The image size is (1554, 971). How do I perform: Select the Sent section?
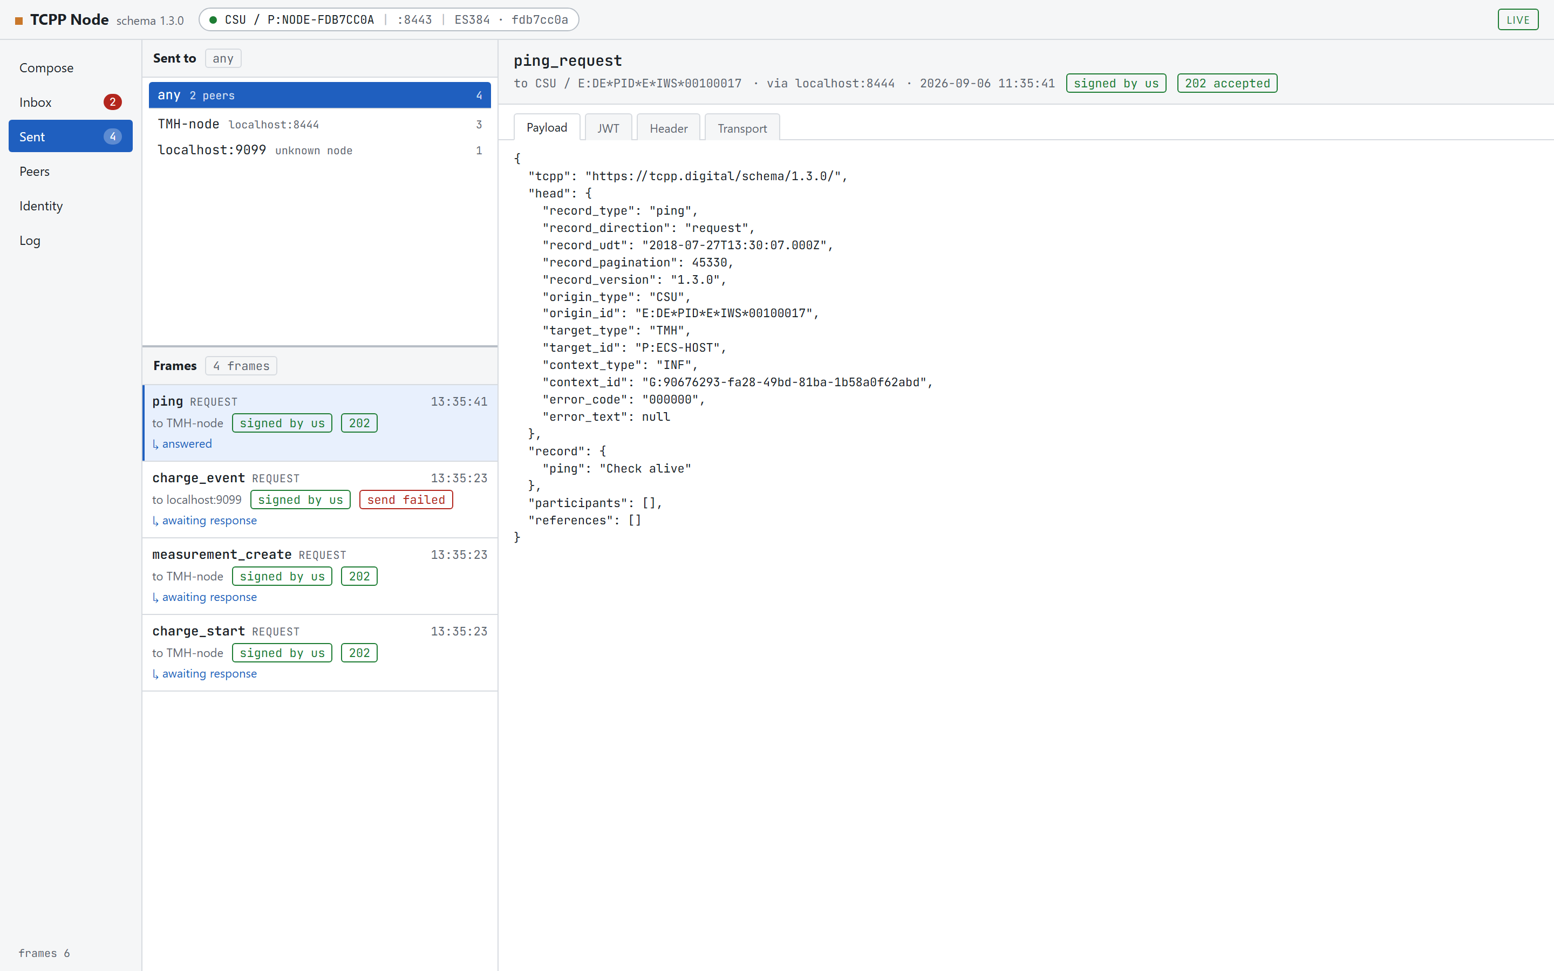click(x=71, y=136)
